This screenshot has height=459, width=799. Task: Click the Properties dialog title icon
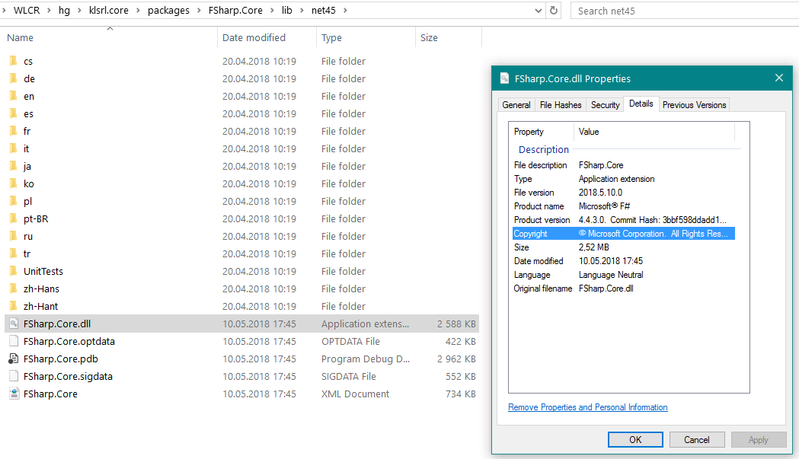(504, 78)
